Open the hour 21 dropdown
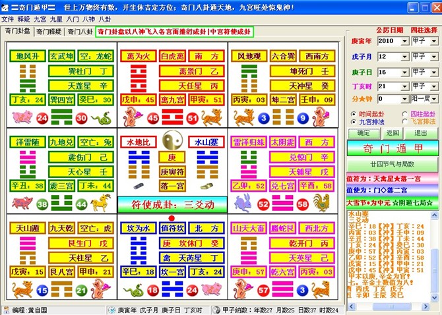Image resolution: width=442 pixels, height=315 pixels. [x=404, y=86]
